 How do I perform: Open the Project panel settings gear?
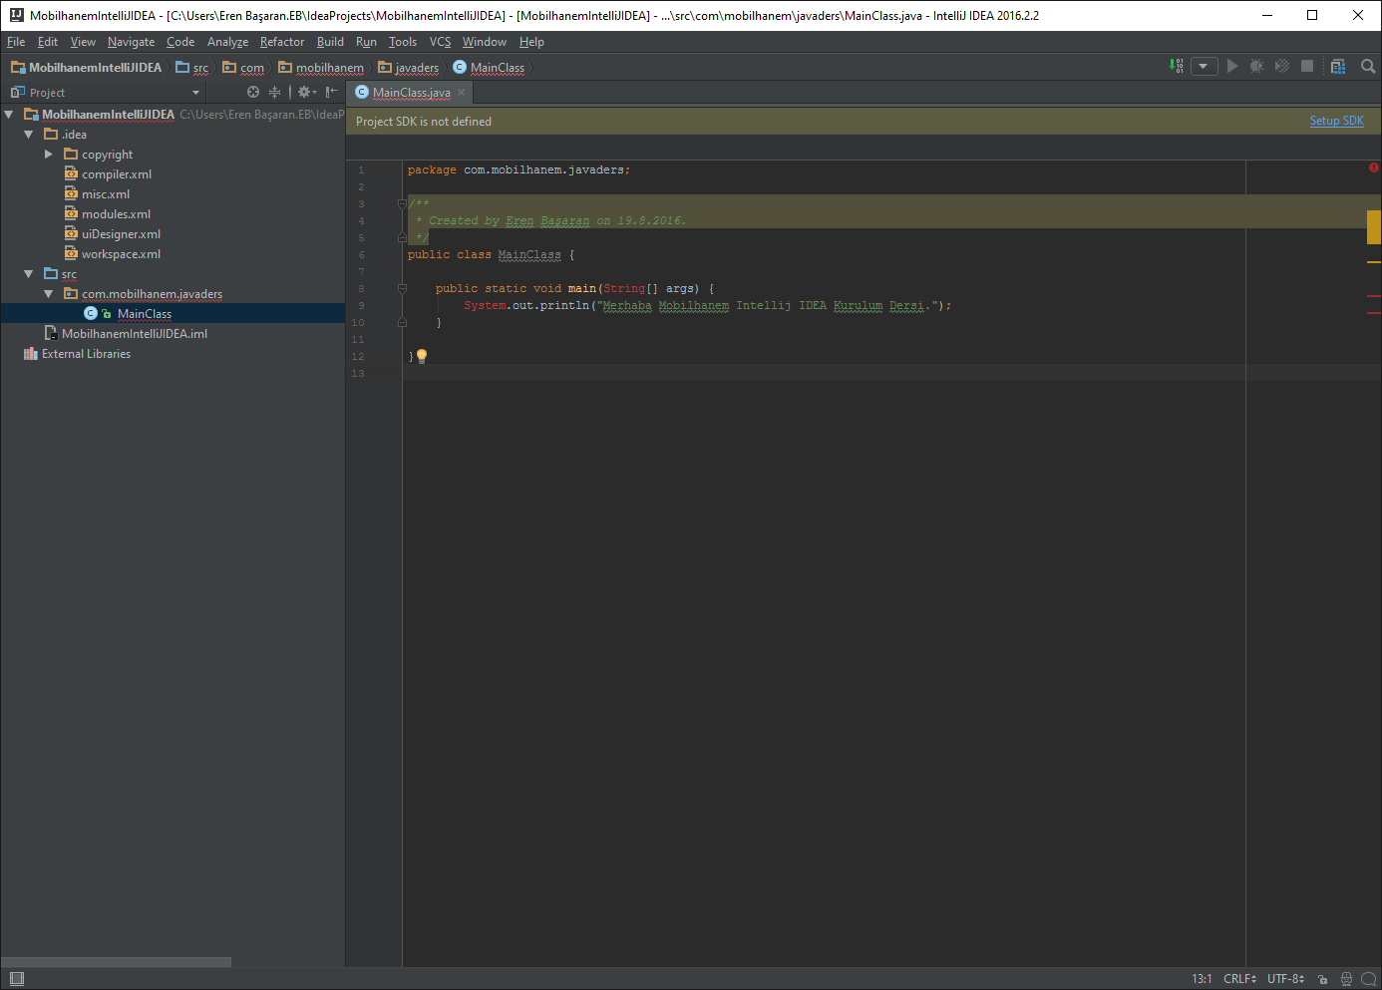(305, 91)
